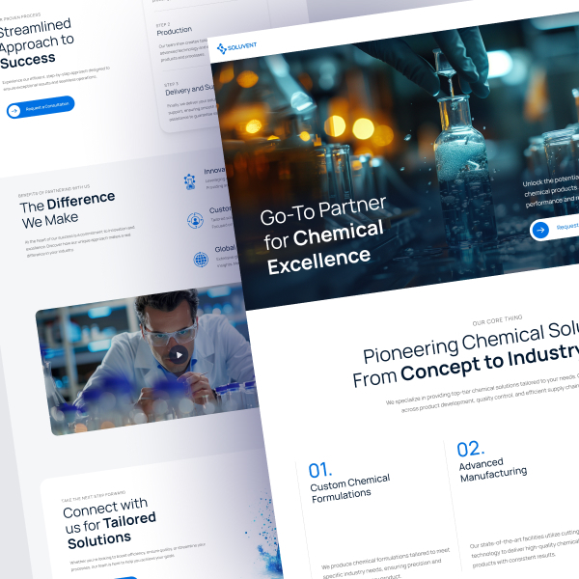Play the scientist lab video
579x579 pixels.
point(179,355)
